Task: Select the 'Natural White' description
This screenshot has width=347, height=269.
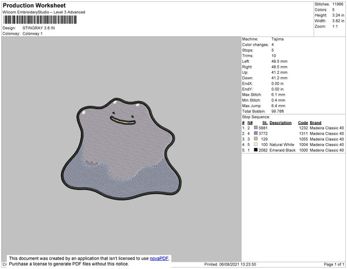Action: click(282, 144)
